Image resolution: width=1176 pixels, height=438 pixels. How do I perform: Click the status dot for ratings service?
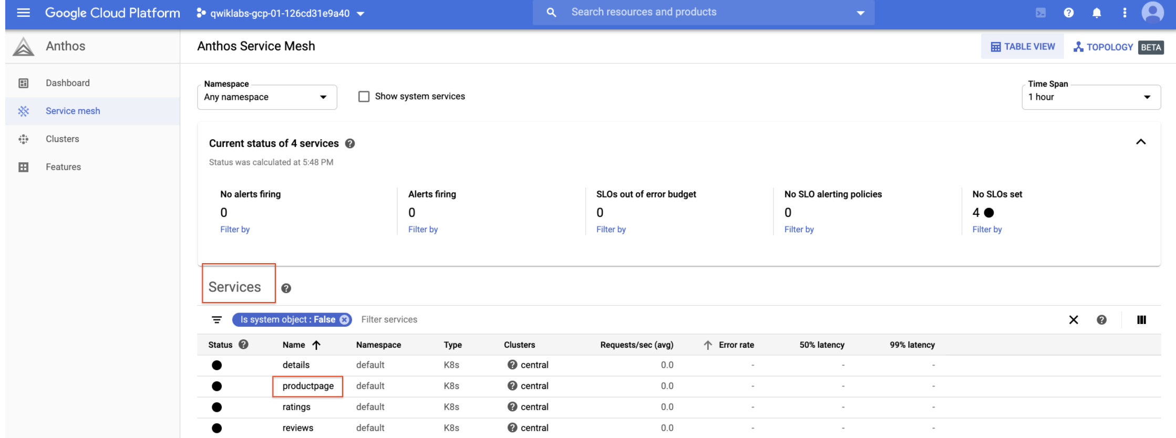[x=216, y=407]
